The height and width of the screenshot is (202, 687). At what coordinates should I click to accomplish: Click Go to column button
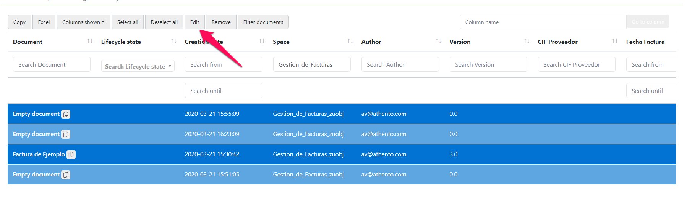648,22
